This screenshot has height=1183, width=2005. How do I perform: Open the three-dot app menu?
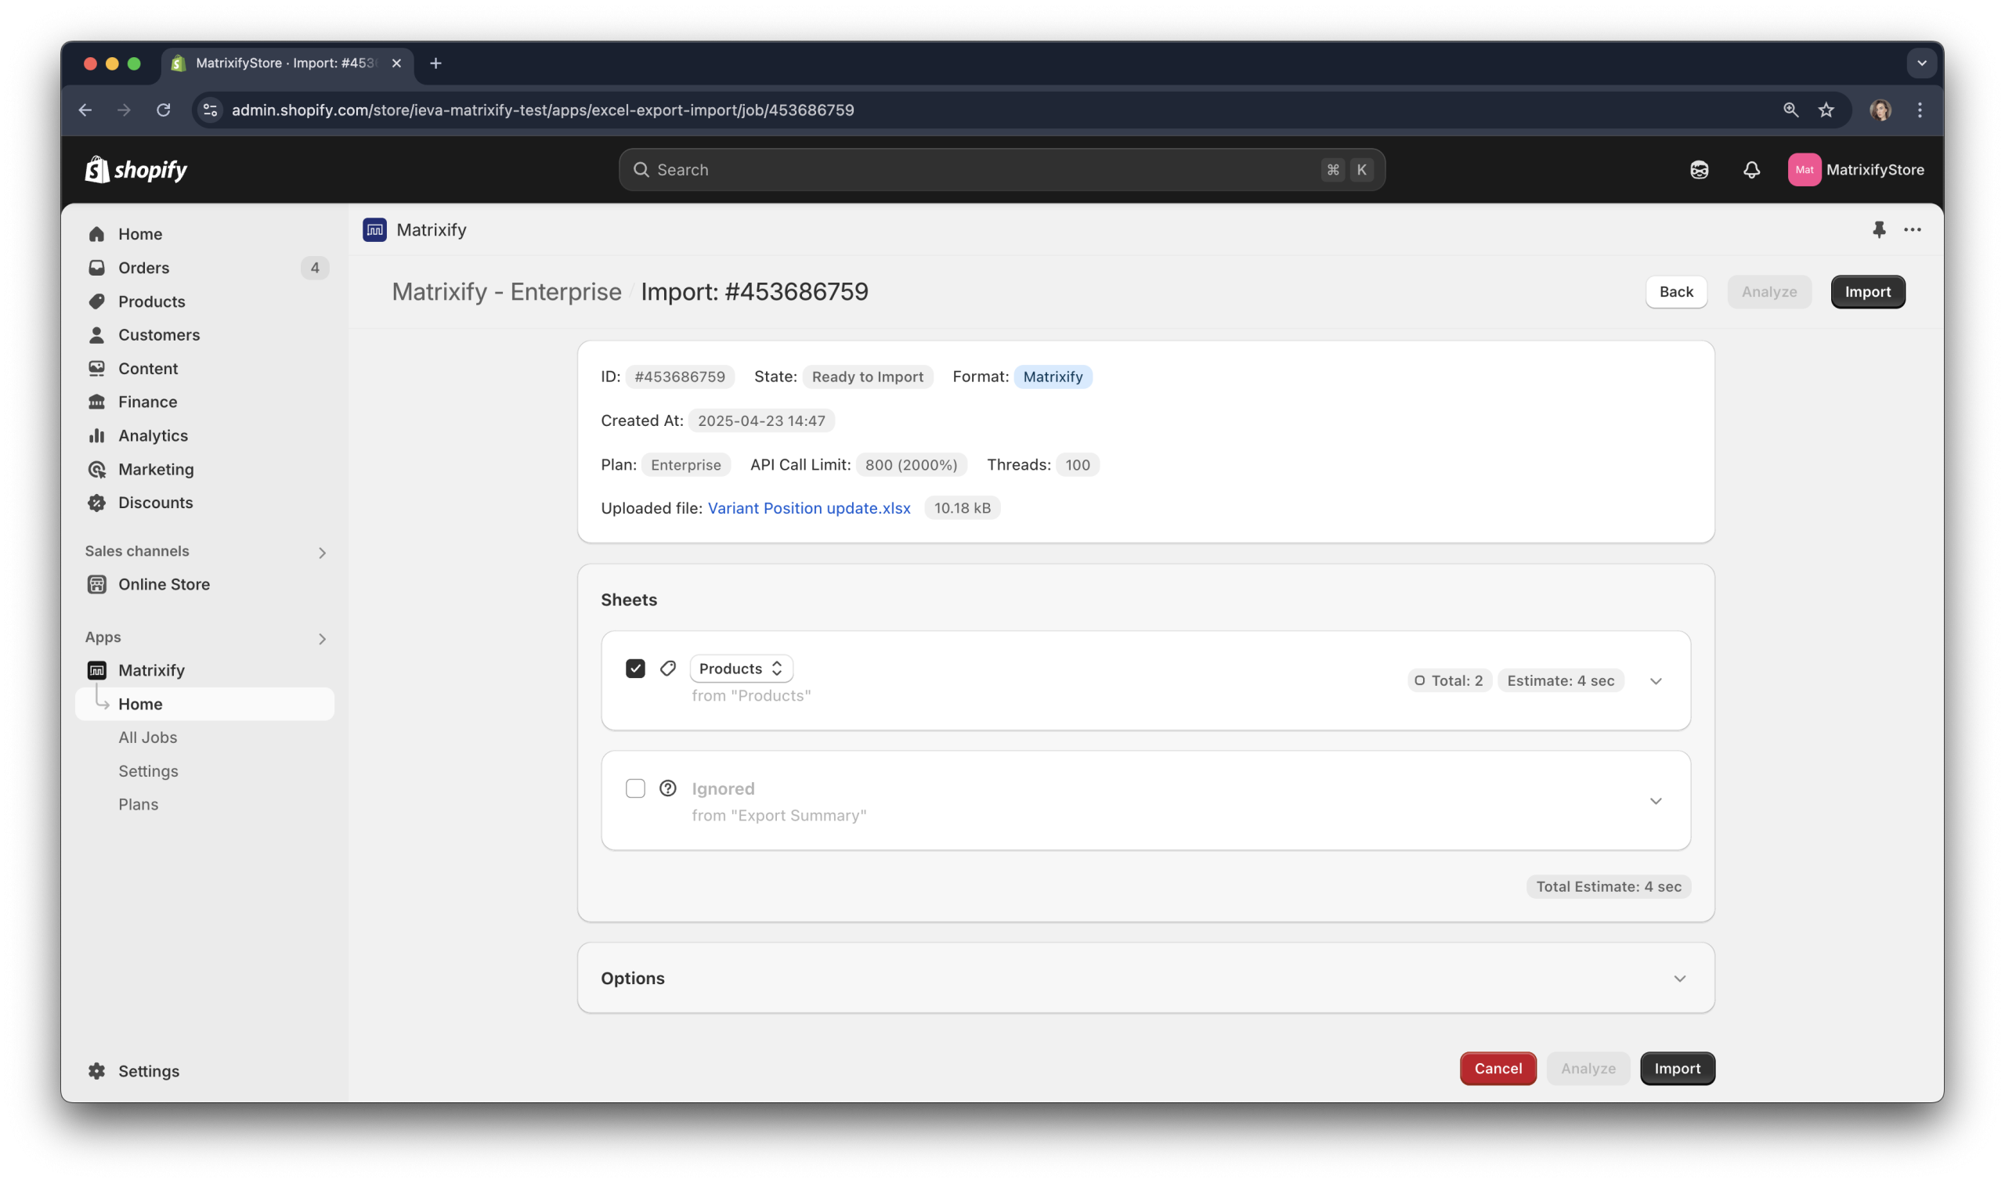tap(1912, 229)
